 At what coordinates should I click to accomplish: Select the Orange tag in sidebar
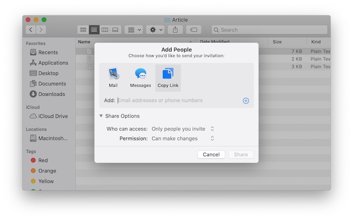[44, 171]
